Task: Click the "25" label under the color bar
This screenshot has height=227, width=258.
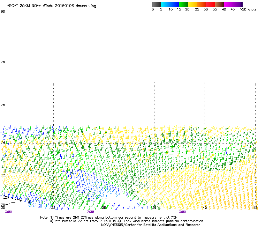Action: [197, 9]
